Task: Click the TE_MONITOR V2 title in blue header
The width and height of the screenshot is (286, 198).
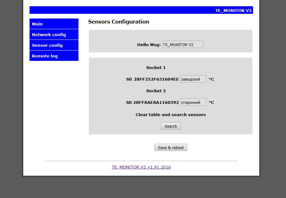Action: pos(234,10)
